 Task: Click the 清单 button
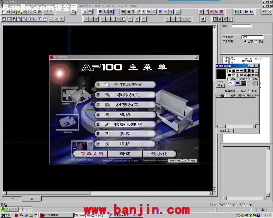[x=220, y=85]
